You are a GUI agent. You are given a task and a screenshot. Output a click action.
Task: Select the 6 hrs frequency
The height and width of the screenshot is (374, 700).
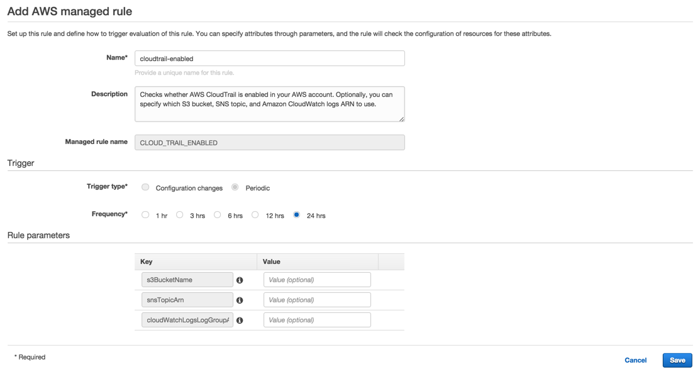[x=217, y=214]
